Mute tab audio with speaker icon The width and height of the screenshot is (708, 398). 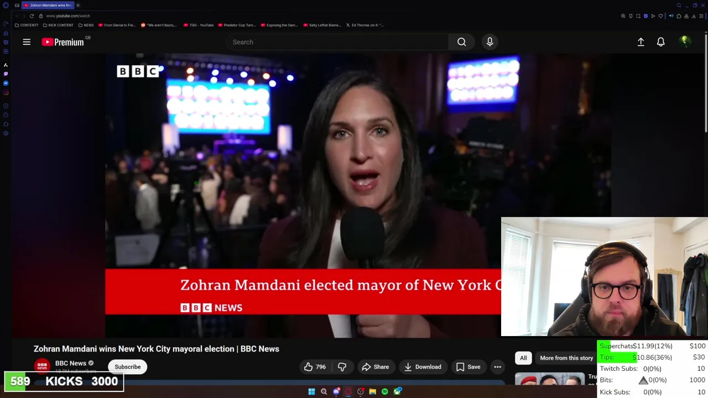[x=671, y=16]
